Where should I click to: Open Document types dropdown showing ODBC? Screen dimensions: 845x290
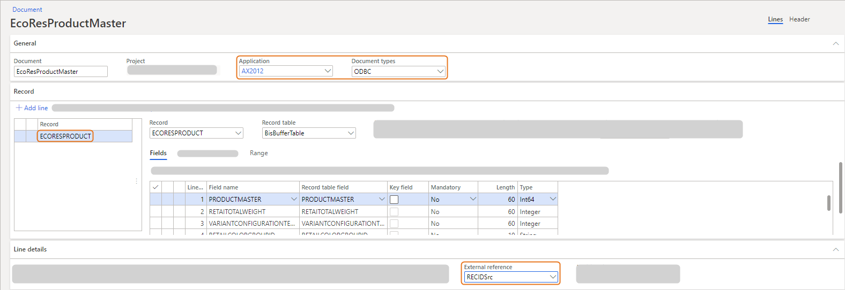pos(440,71)
